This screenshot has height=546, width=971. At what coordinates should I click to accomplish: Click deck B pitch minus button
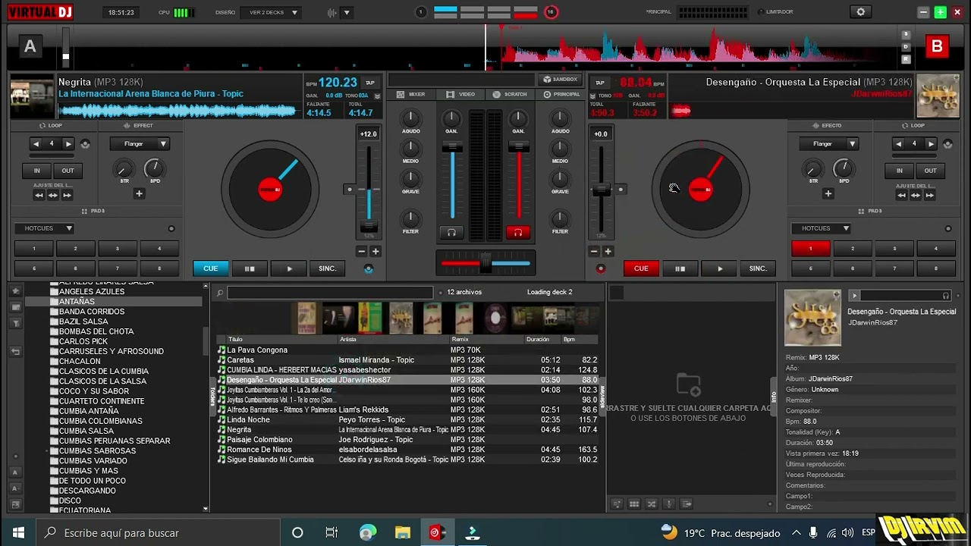coord(594,251)
